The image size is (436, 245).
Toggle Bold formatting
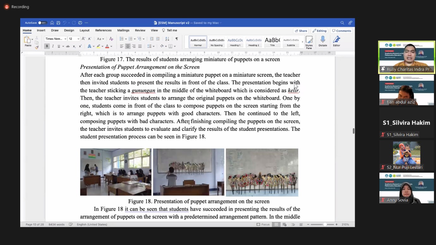(x=47, y=46)
